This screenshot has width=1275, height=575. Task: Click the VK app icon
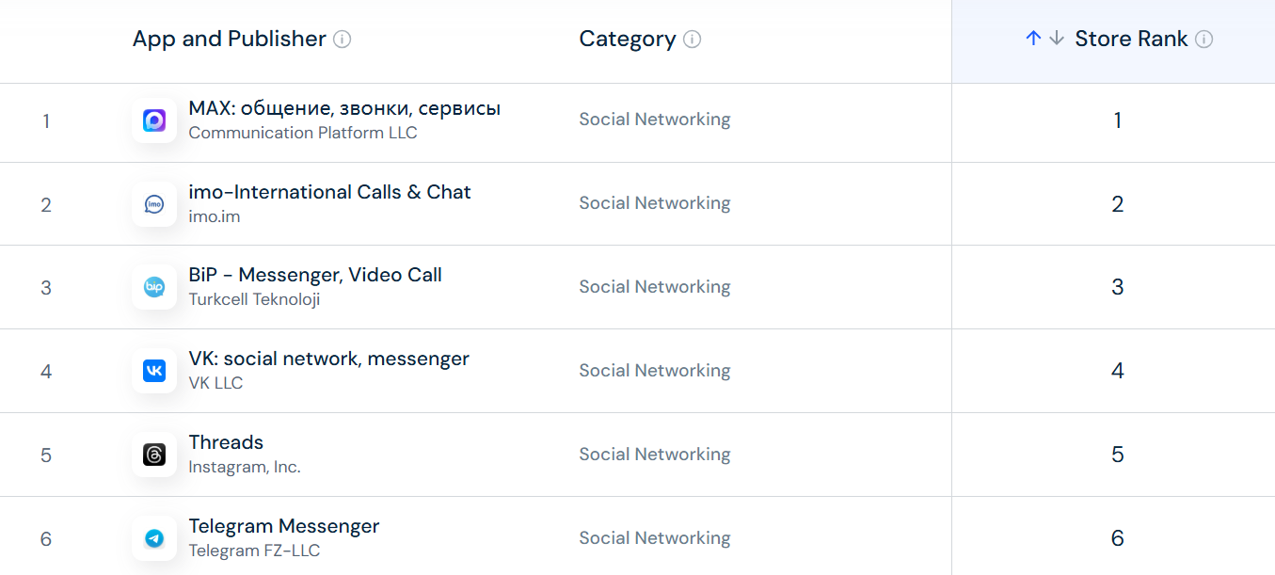point(154,371)
